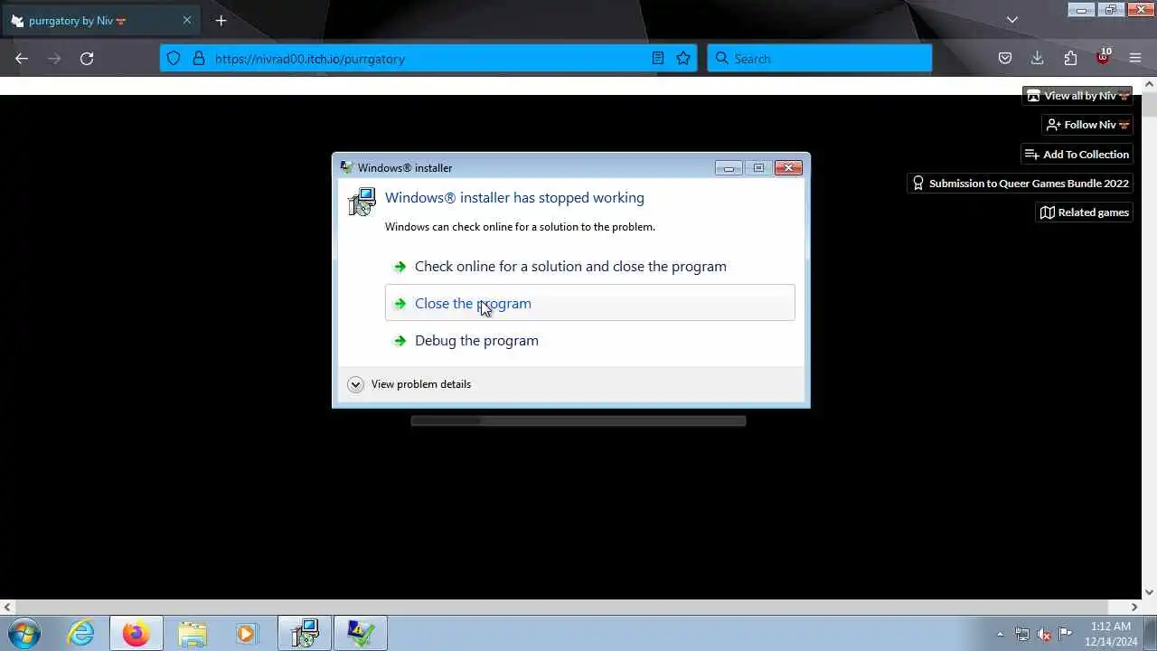Open the Pocket save icon

tap(1005, 59)
